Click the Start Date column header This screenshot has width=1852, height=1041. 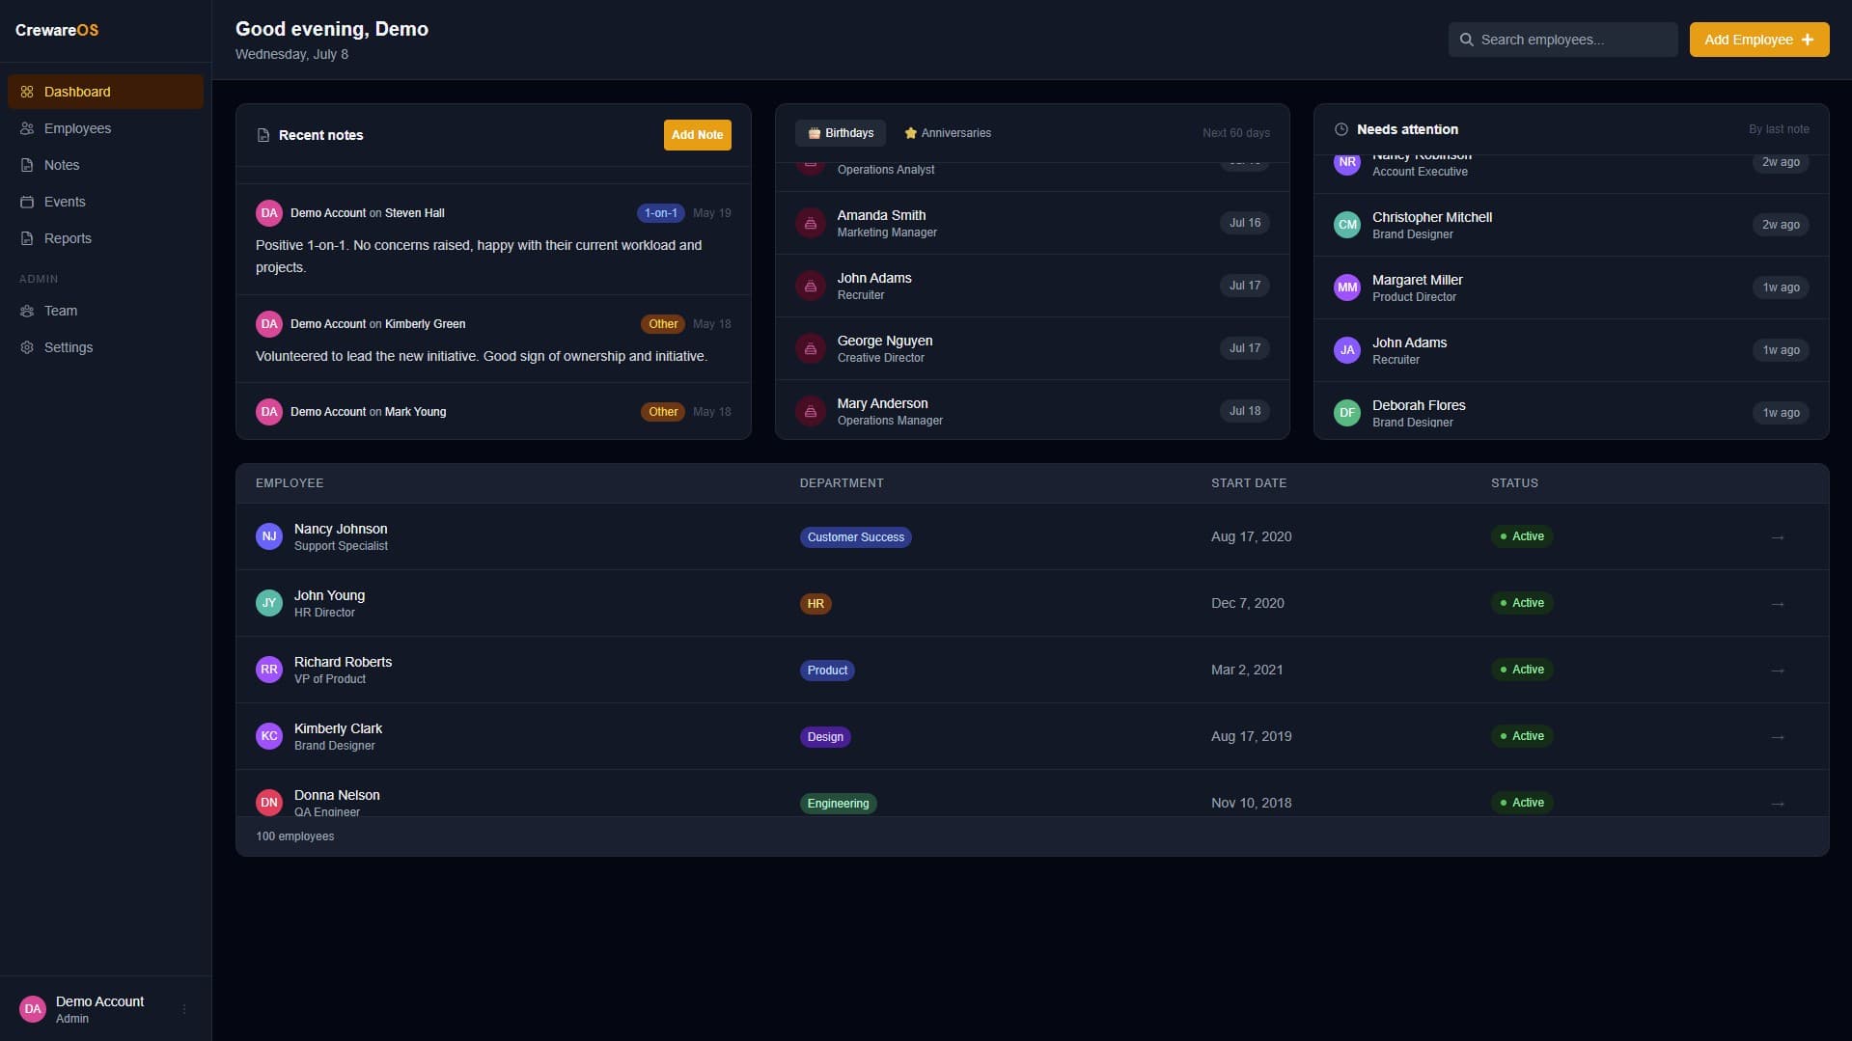1248,483
